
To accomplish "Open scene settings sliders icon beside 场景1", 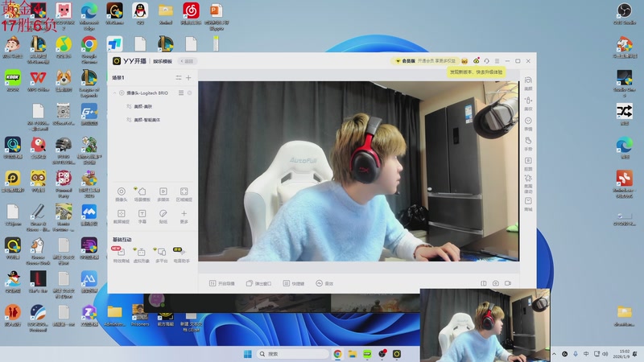I will [x=178, y=77].
